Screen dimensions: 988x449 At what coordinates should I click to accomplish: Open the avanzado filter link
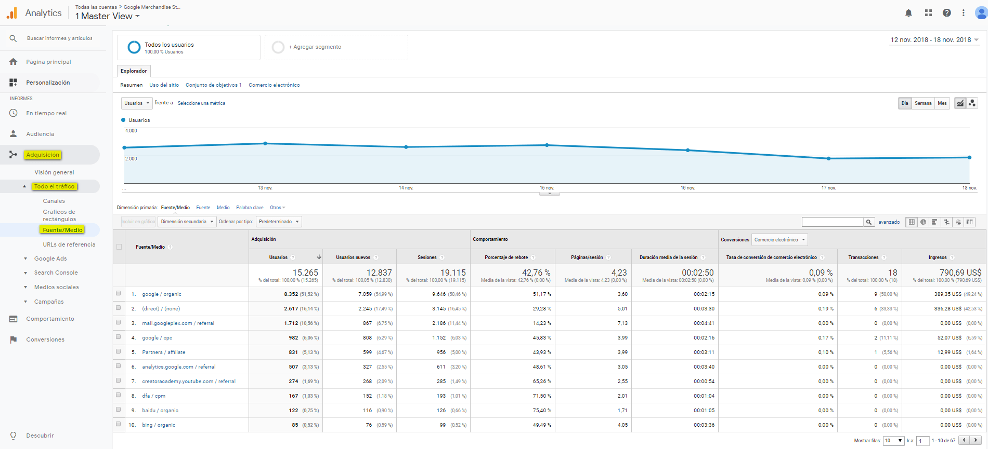click(x=889, y=222)
